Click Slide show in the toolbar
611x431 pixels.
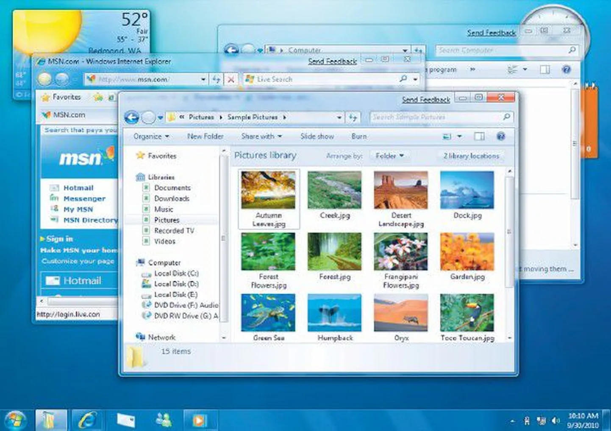(x=317, y=136)
